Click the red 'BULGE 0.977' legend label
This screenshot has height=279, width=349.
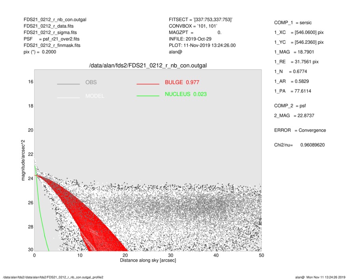click(182, 82)
